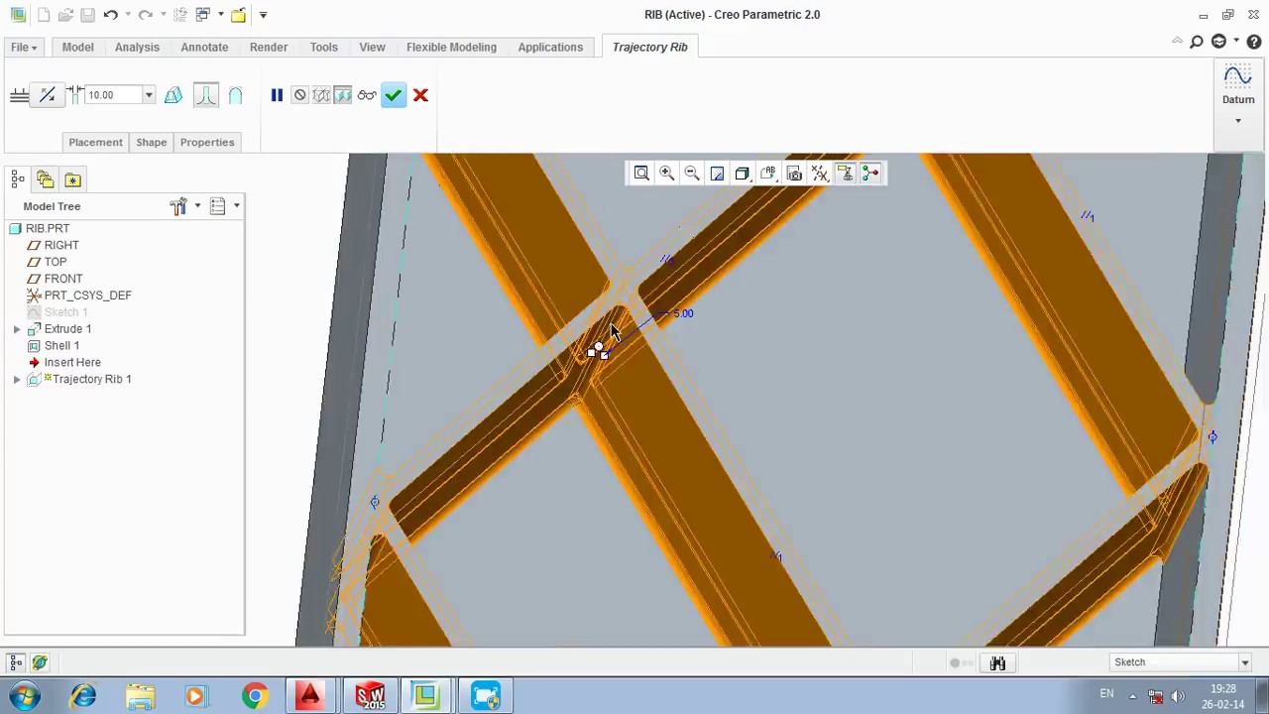Toggle Annotation Display in graphics toolbar
The image size is (1269, 714).
845,174
